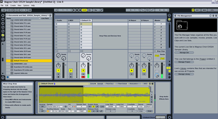
Task: Open the Sampler Modulation tab
Action: [135, 83]
